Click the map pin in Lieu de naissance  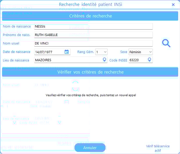(104, 60)
